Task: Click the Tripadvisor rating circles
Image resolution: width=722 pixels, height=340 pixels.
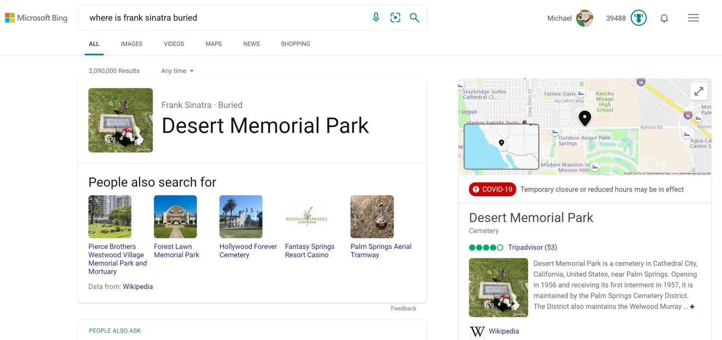Action: coord(486,248)
